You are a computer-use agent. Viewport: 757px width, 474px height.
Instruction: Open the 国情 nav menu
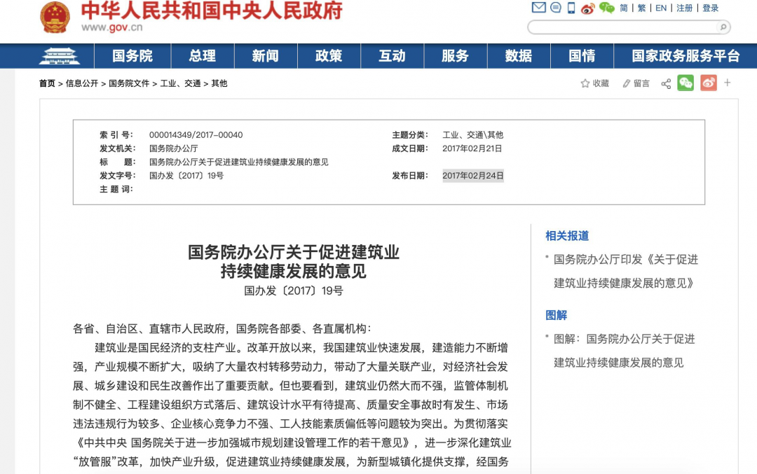582,56
